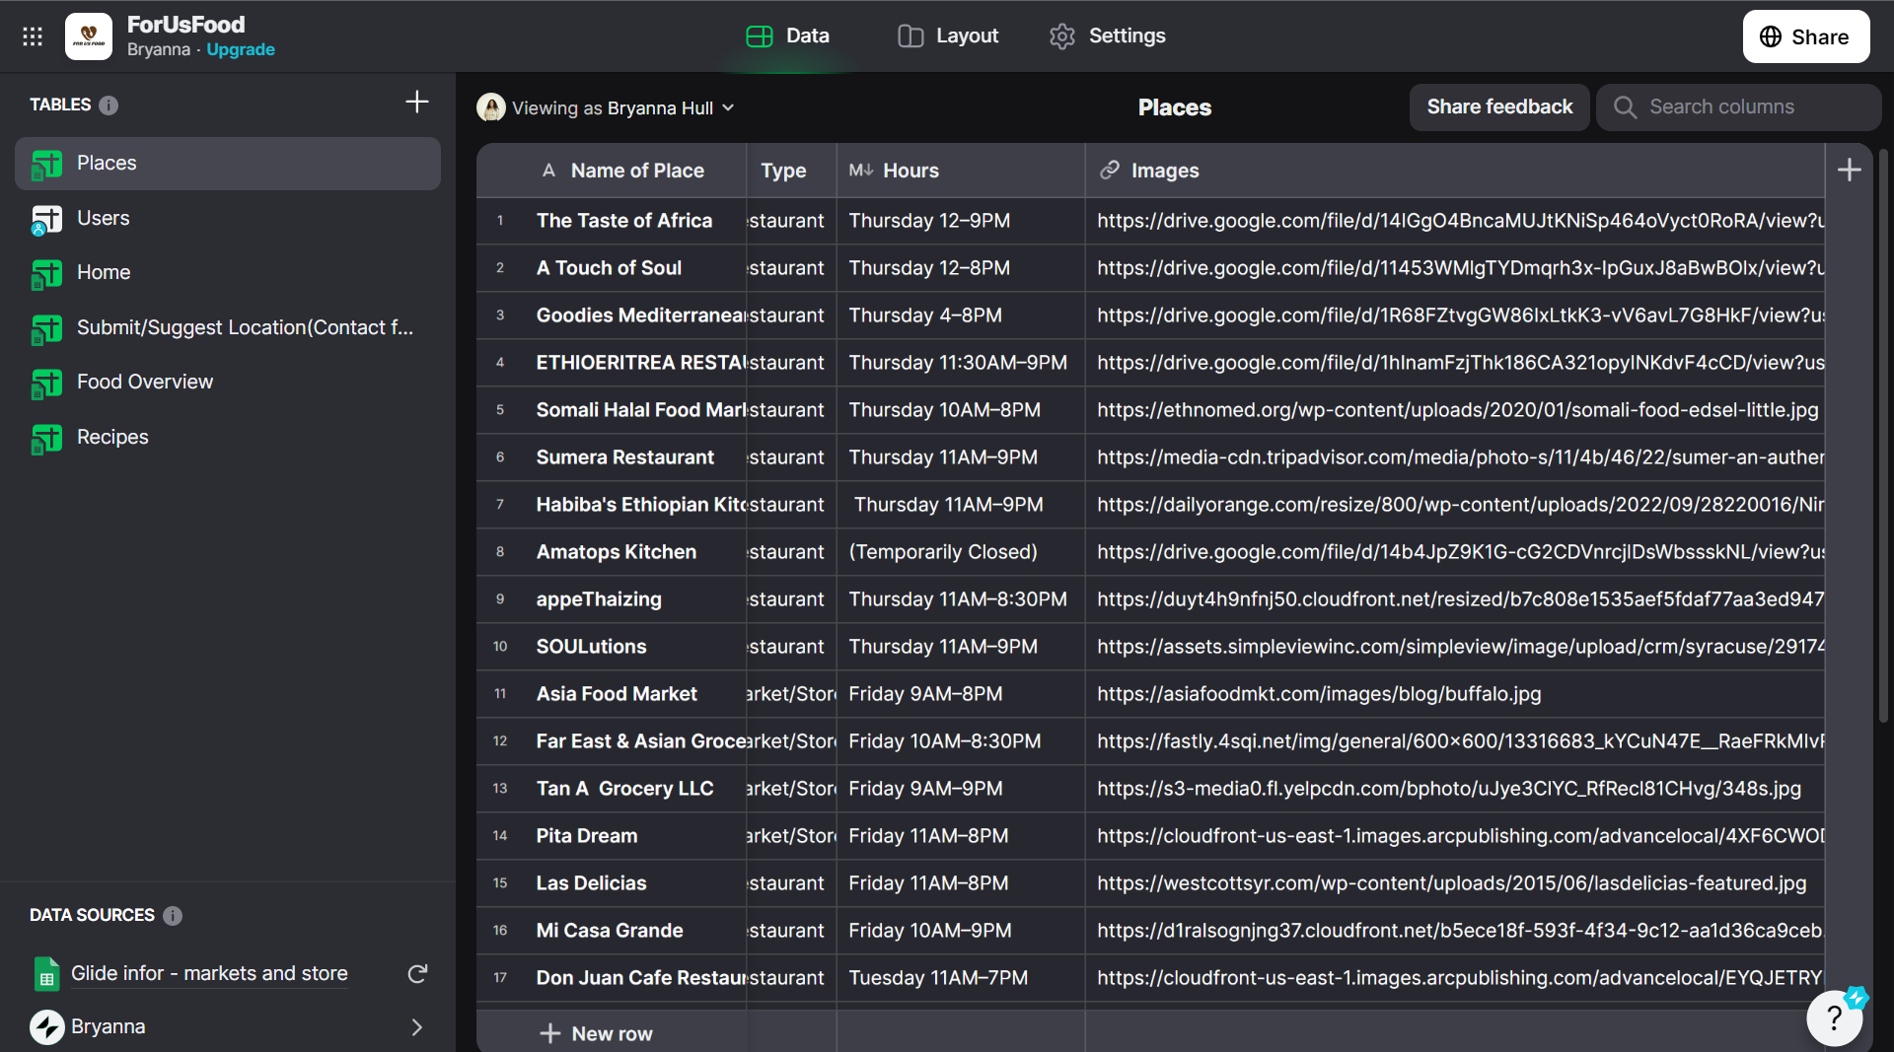Click the link icon in Images header
The height and width of the screenshot is (1052, 1894).
1110,171
